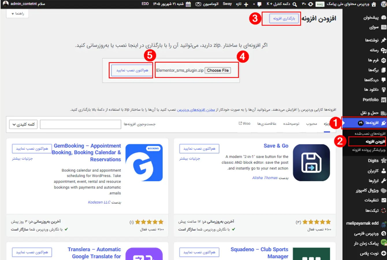Screen dimensions: 387x260
Task: Open More Details link for Save & Go
Action: point(189,159)
